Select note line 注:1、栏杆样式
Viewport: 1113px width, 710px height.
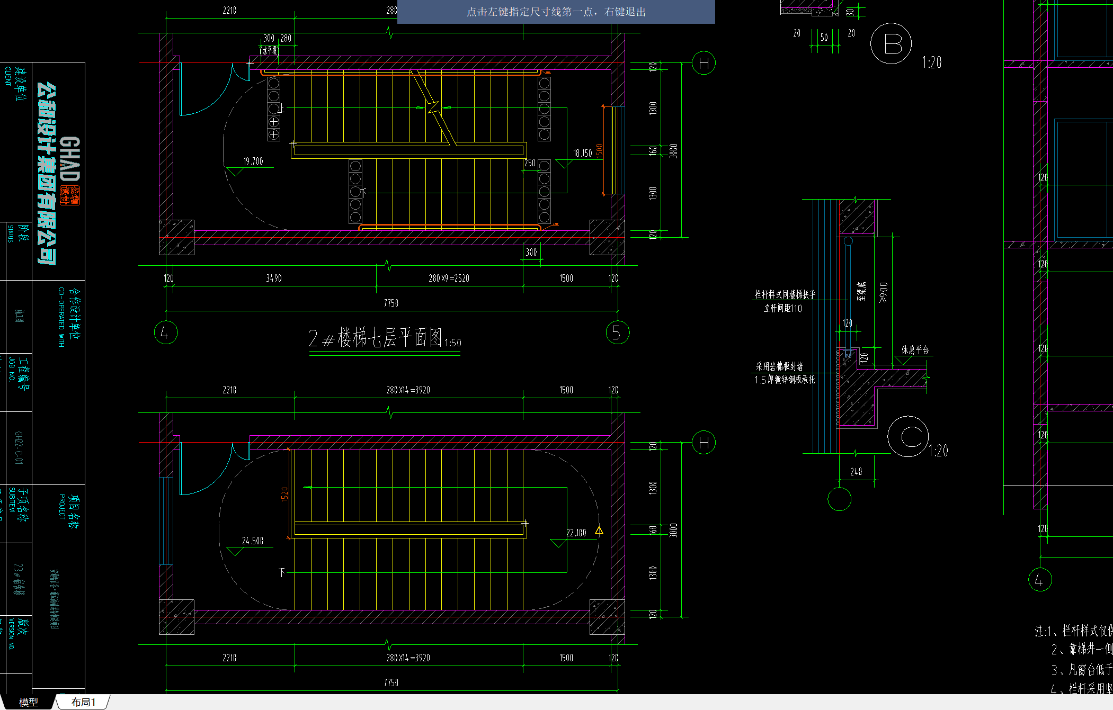click(x=1074, y=631)
